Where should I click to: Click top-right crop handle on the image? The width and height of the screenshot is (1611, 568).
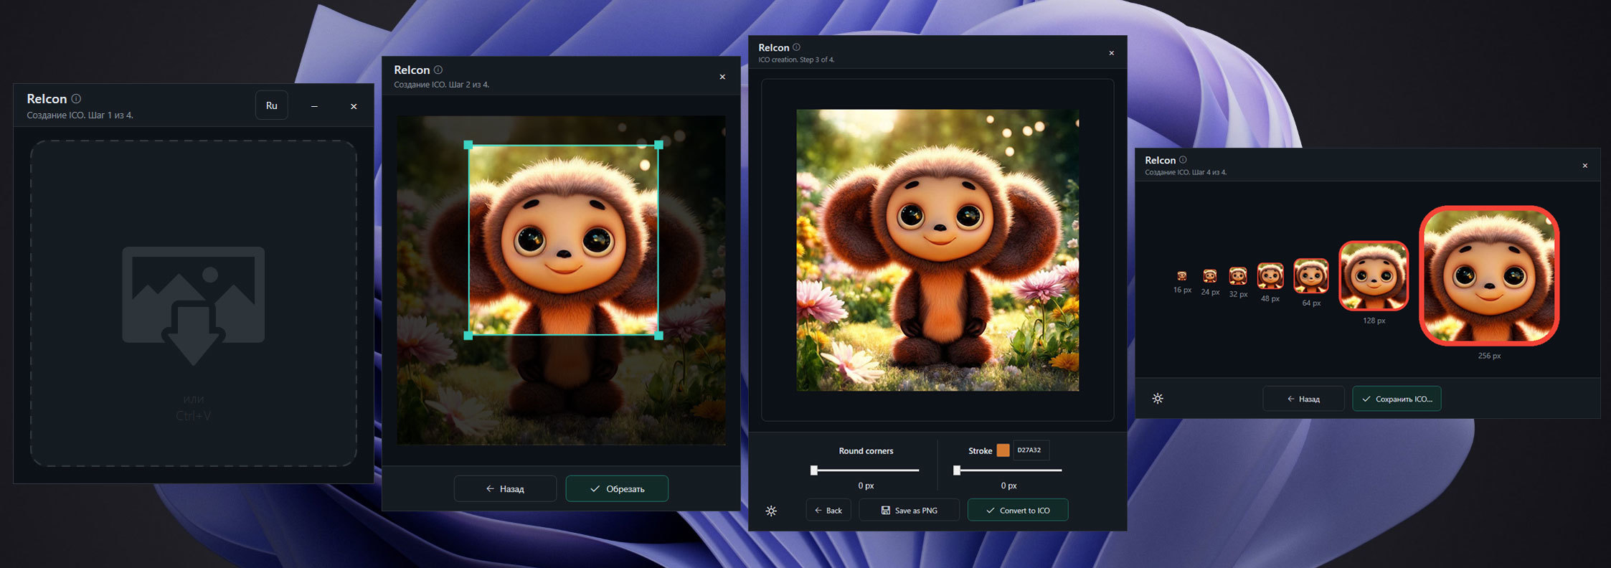click(658, 145)
